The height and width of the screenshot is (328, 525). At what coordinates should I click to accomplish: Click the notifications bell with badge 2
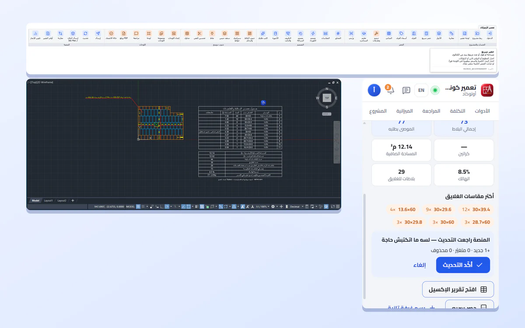[x=390, y=90]
